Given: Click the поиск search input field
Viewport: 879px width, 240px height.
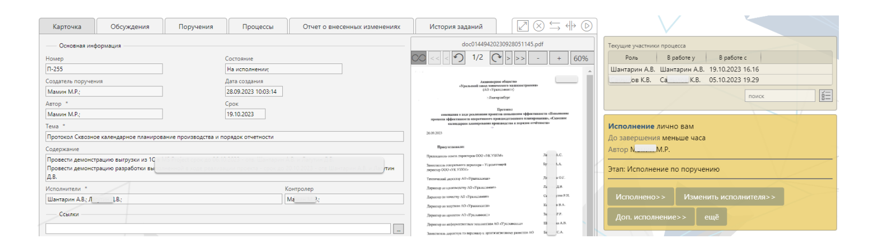Looking at the screenshot, I should pos(780,96).
